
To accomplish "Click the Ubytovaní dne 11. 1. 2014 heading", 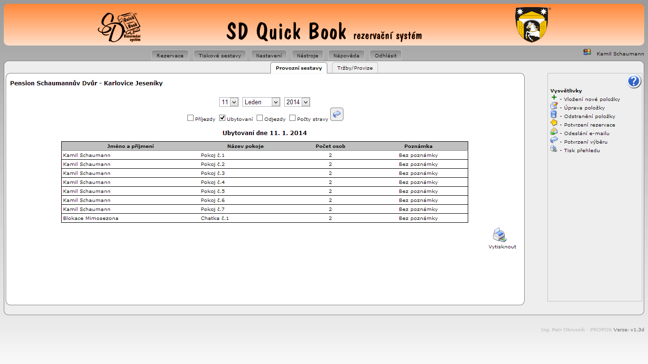I will point(265,133).
